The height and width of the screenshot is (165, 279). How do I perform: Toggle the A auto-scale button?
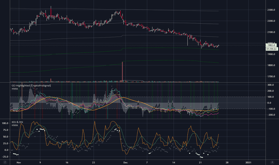[x=272, y=162]
